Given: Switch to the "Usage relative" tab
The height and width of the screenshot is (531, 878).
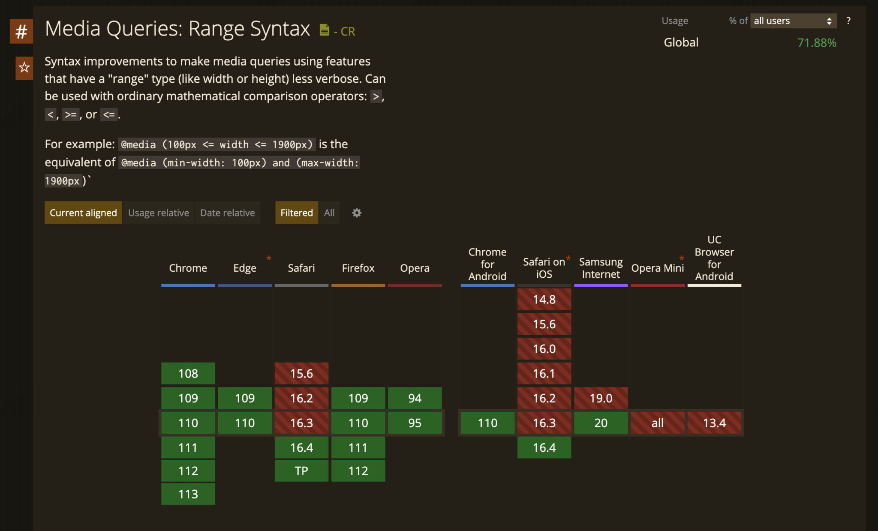Looking at the screenshot, I should point(158,213).
